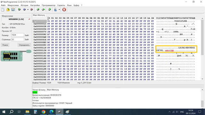Click ASCII text VUG01FL8N in first row
This screenshot has height=115, width=205.
(181, 21)
